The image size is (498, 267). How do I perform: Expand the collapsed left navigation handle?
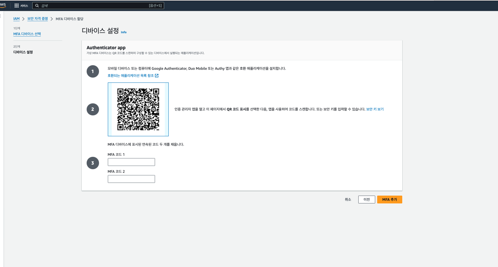(1, 15)
